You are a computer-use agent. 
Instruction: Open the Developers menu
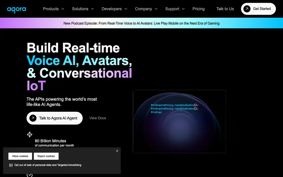click(x=114, y=9)
